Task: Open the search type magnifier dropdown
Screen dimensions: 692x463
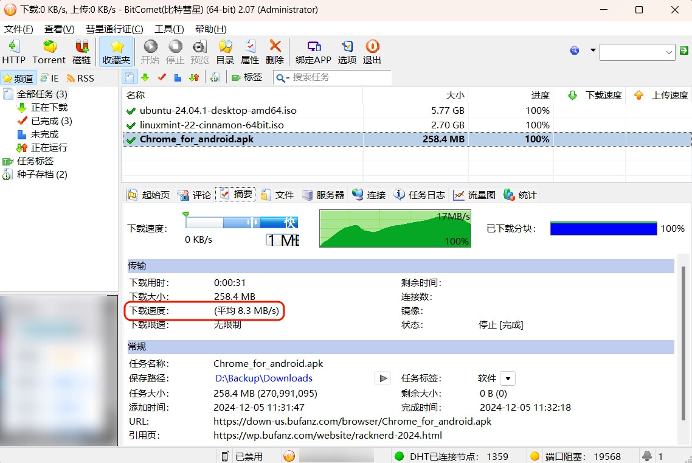Action: tap(282, 78)
